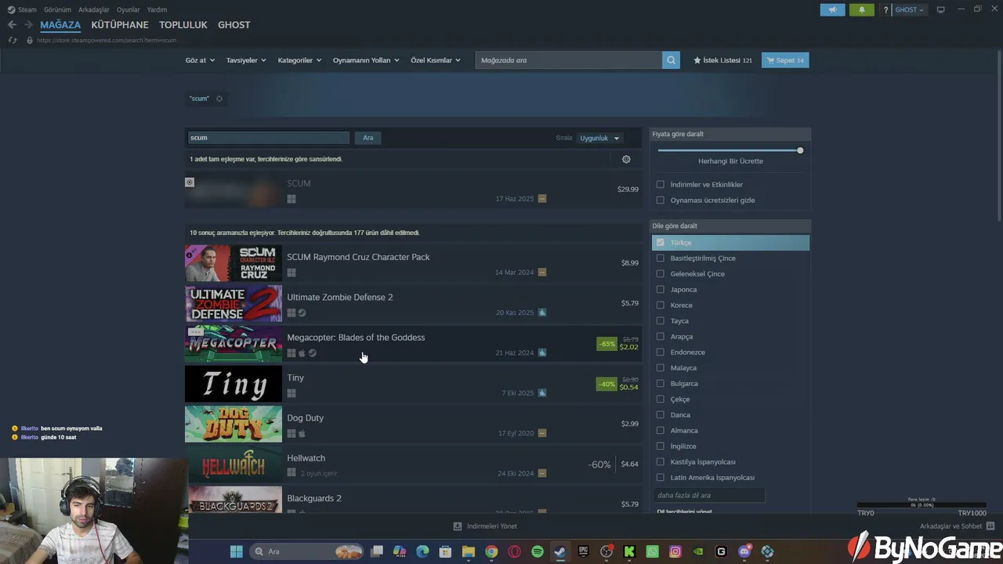Enable Oynaması ücretsizleri gizle checkbox
Image resolution: width=1003 pixels, height=564 pixels.
coord(661,201)
